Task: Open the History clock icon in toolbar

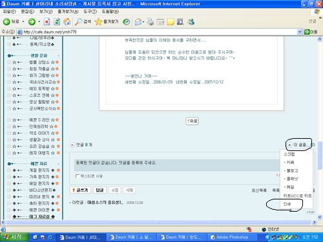Action: coord(126,22)
